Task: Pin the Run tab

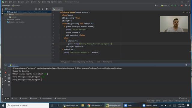Action: click(5, 81)
